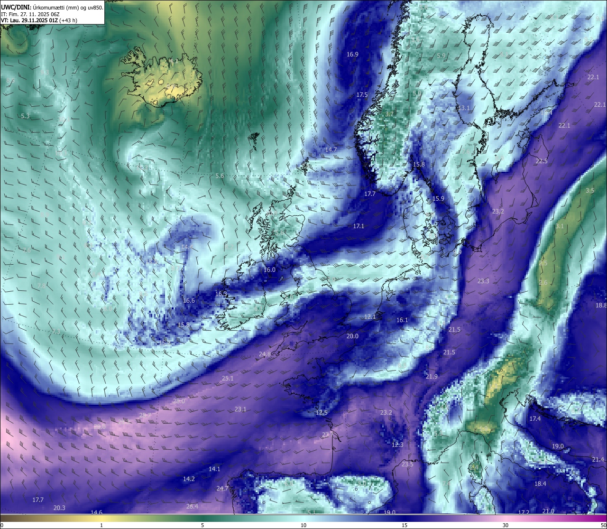Click the 15 tick on color scale
607x529 pixels.
click(405, 525)
